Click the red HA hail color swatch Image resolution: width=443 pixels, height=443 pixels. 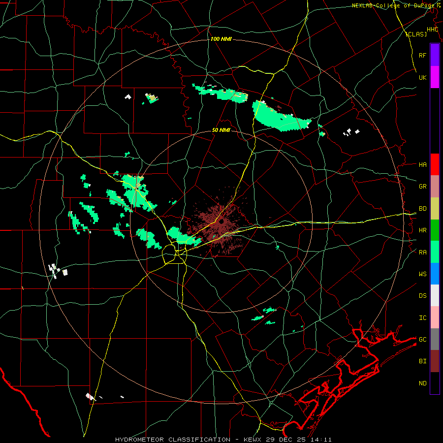click(x=435, y=164)
